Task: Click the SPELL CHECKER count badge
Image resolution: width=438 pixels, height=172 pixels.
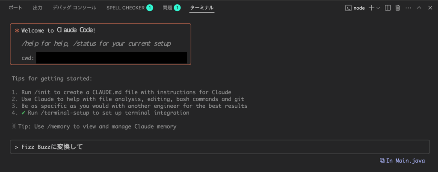Action: [x=150, y=8]
